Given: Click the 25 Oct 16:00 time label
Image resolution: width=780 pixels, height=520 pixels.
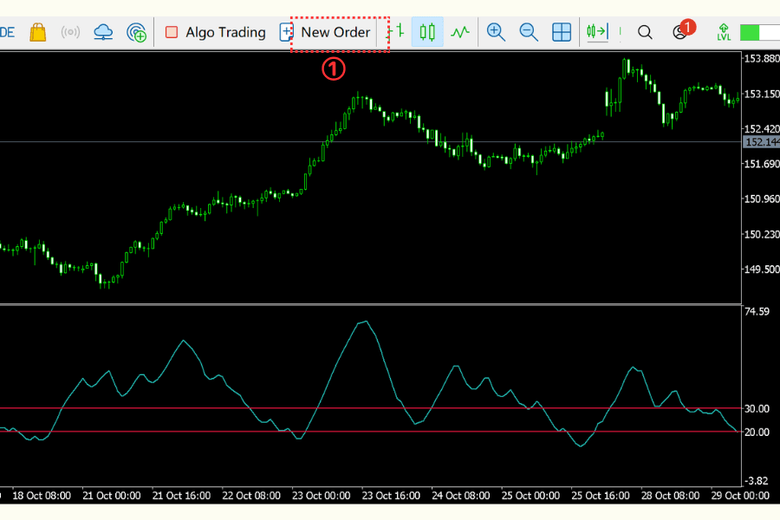Looking at the screenshot, I should 601,496.
